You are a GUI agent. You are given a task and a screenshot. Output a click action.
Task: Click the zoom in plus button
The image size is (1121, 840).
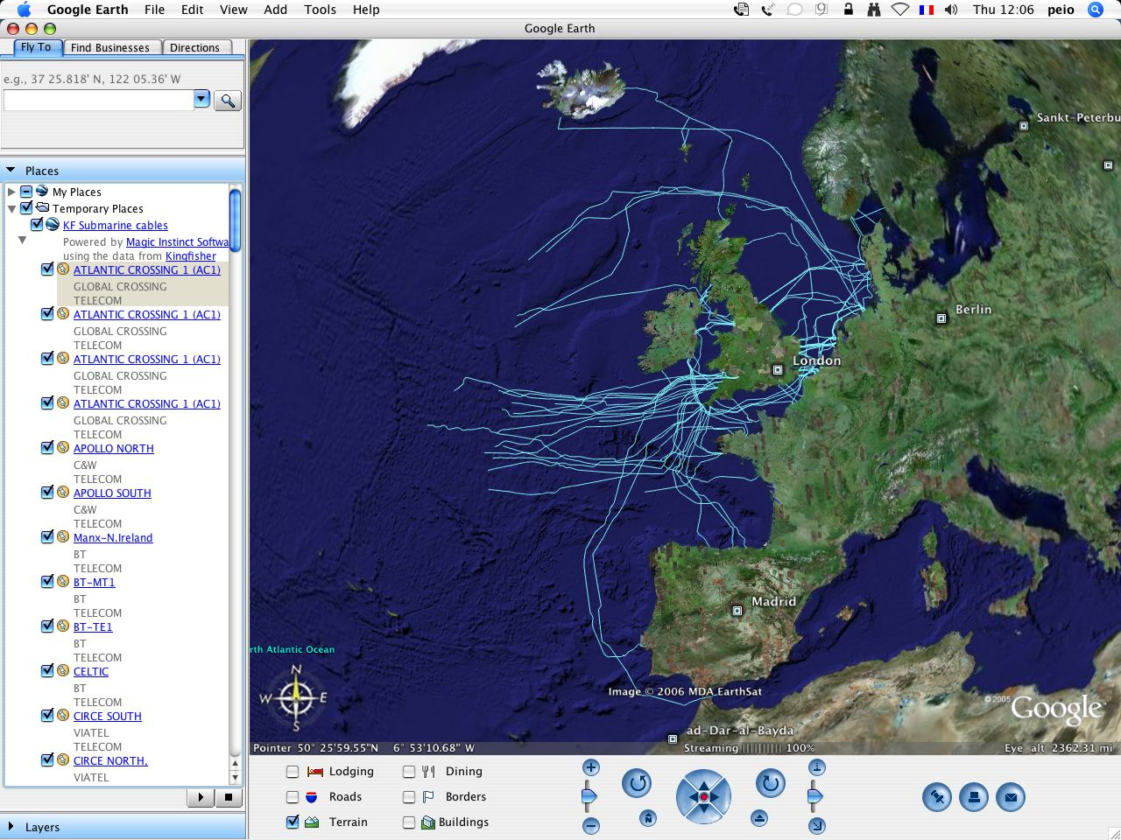[591, 768]
